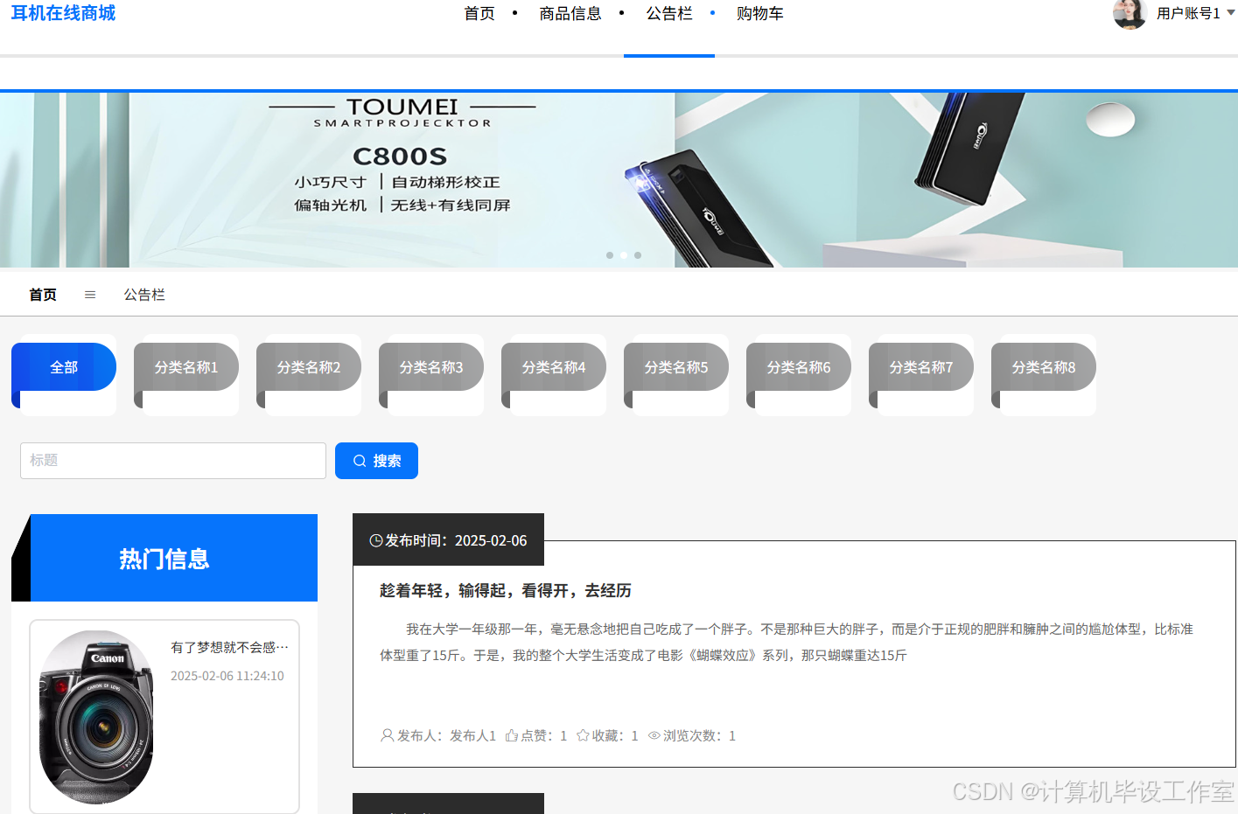Open article 趁着年轻，输得起，看得开，去经历
The width and height of the screenshot is (1238, 814).
click(x=506, y=590)
